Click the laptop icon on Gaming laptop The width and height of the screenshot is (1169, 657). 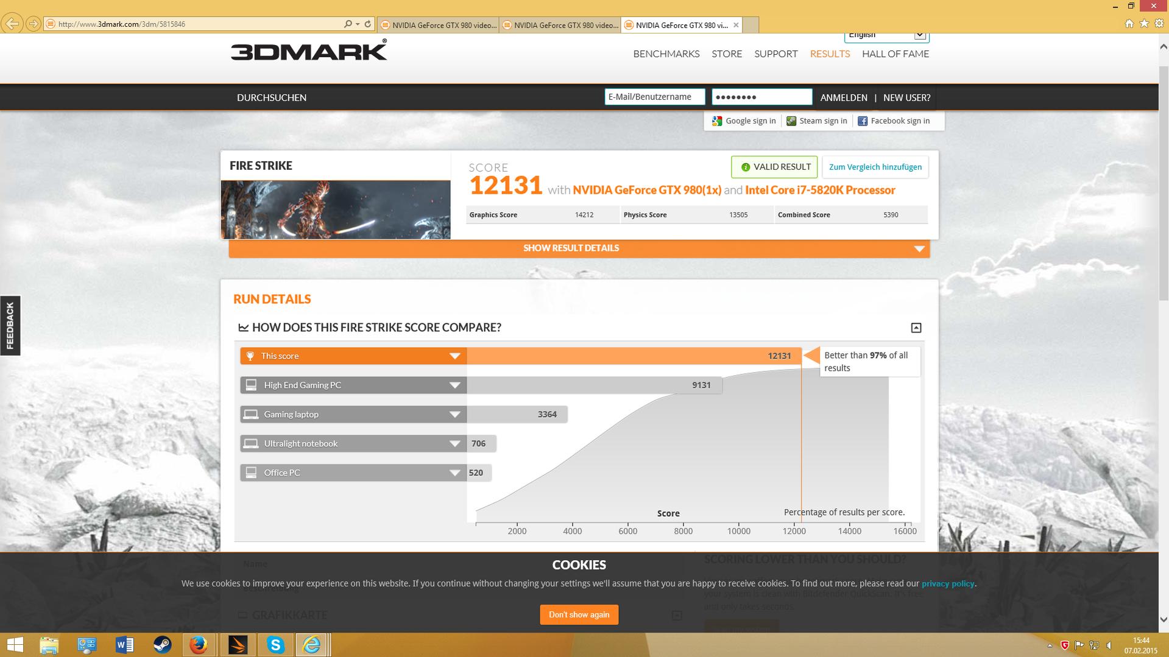[251, 414]
